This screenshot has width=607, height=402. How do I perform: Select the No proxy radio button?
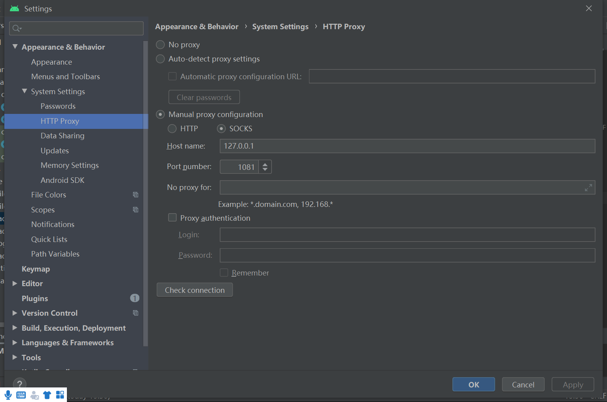(161, 45)
